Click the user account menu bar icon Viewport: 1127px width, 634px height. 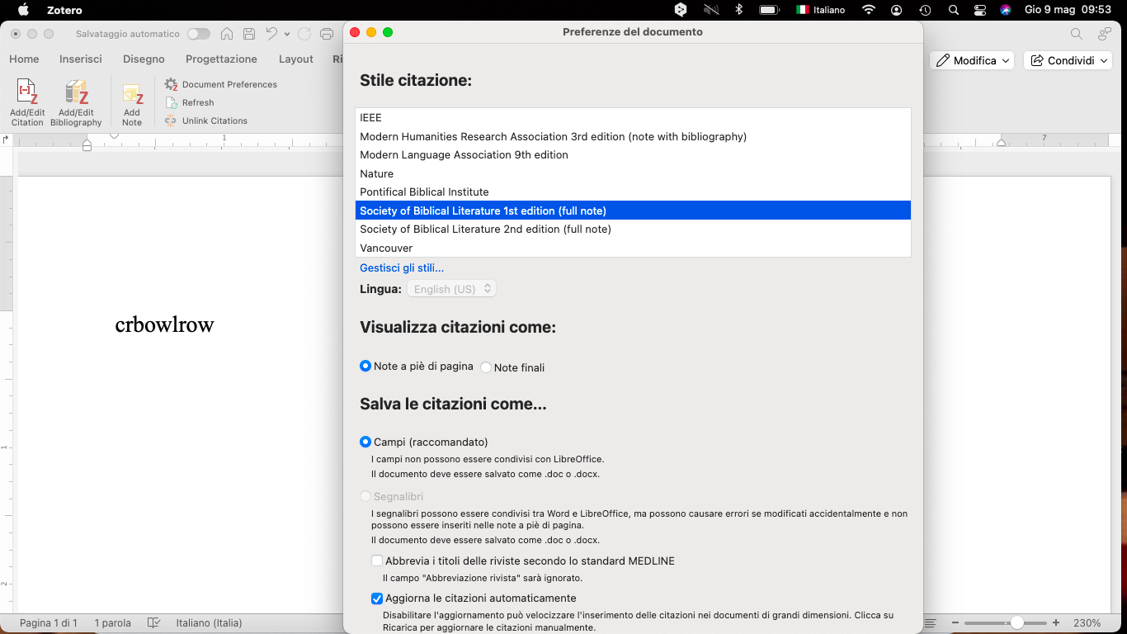[x=897, y=10]
